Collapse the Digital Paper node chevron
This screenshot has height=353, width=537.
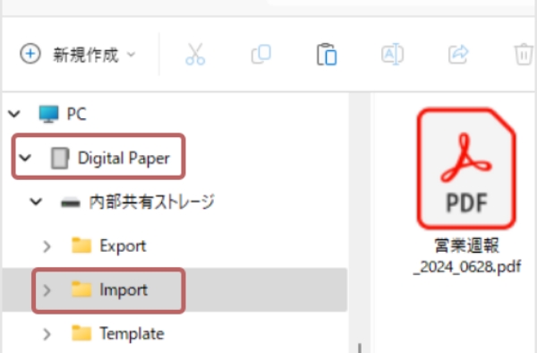25,158
